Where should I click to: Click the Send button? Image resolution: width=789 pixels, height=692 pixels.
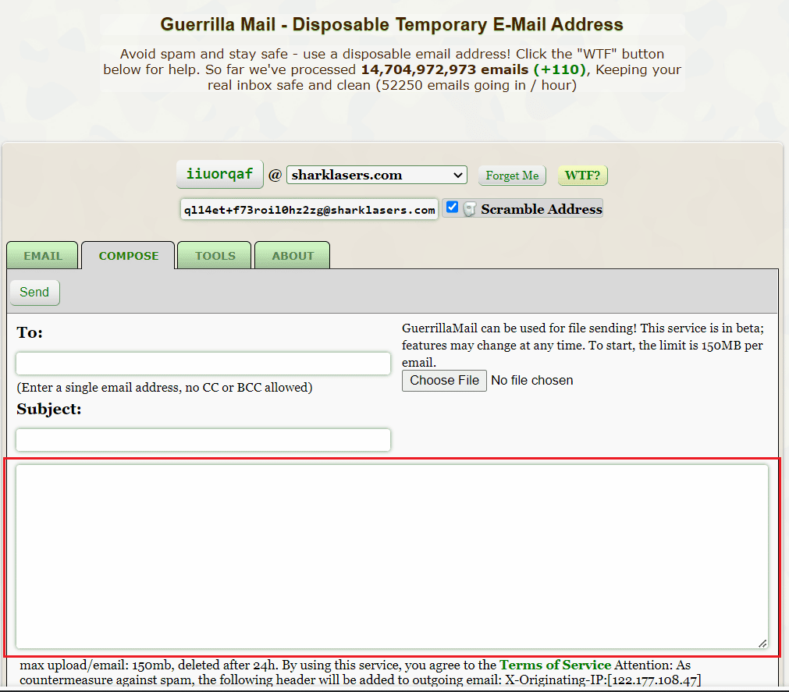pyautogui.click(x=34, y=293)
